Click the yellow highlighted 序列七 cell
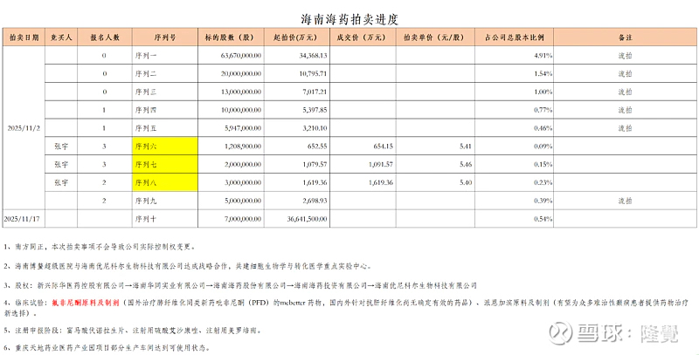The width and height of the screenshot is (699, 355). (165, 165)
